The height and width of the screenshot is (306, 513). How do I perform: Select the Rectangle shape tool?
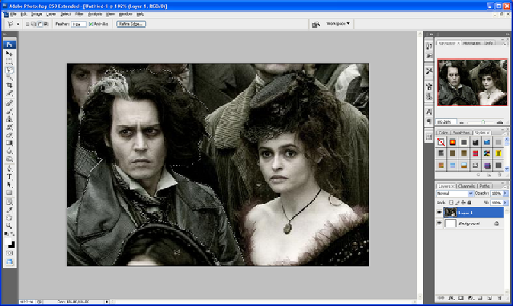click(x=10, y=193)
